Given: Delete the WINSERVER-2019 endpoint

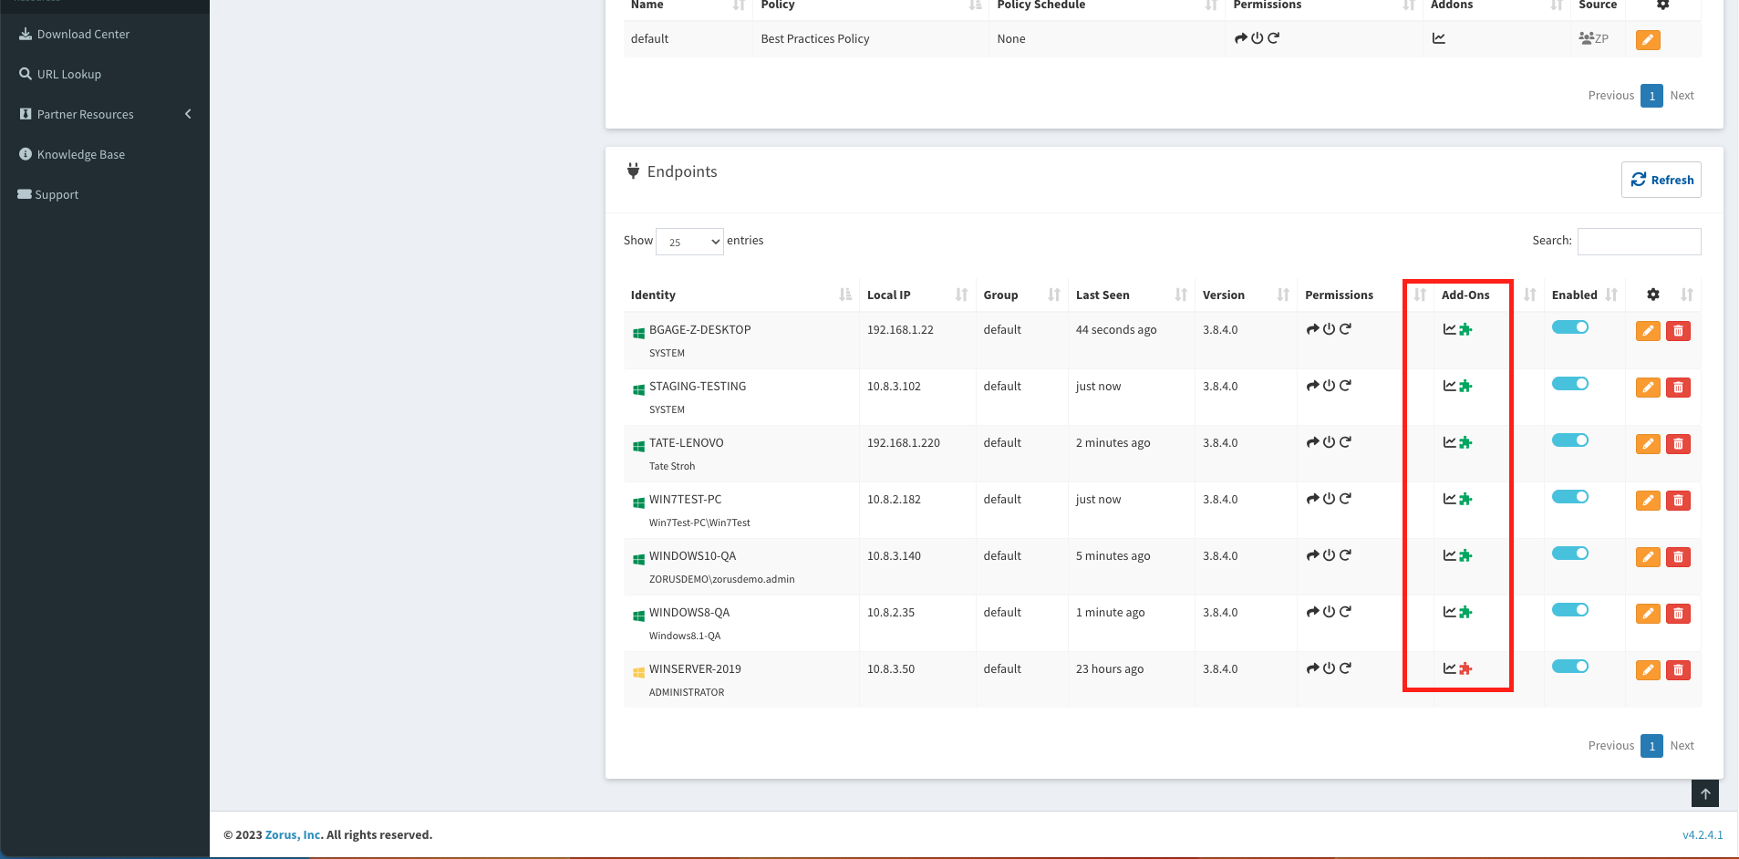Looking at the screenshot, I should click(x=1678, y=670).
